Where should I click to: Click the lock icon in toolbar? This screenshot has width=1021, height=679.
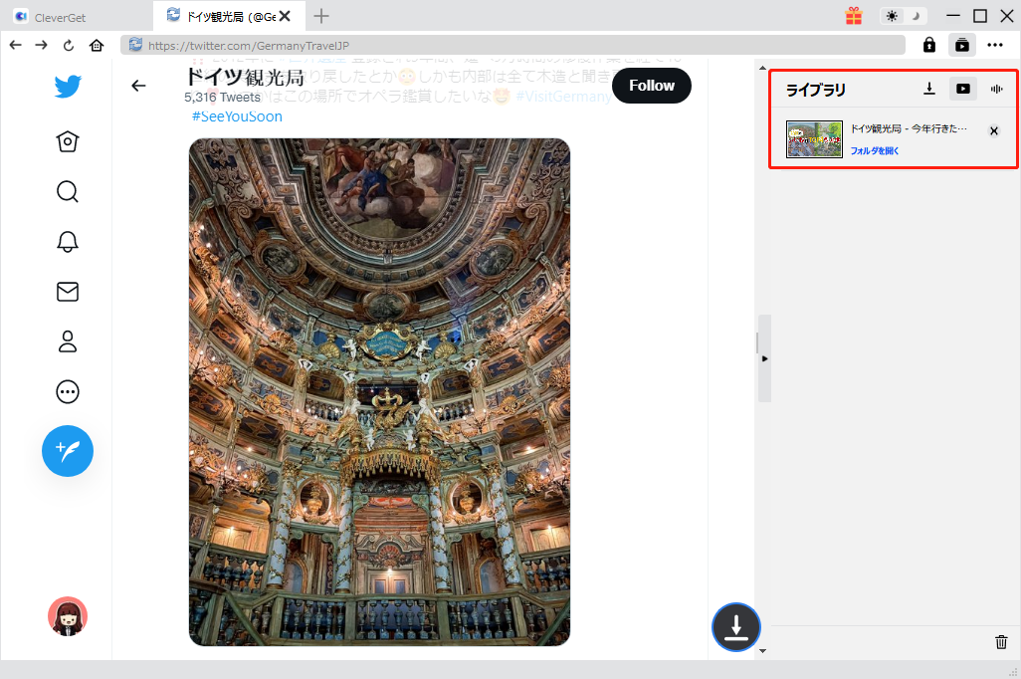click(x=929, y=45)
